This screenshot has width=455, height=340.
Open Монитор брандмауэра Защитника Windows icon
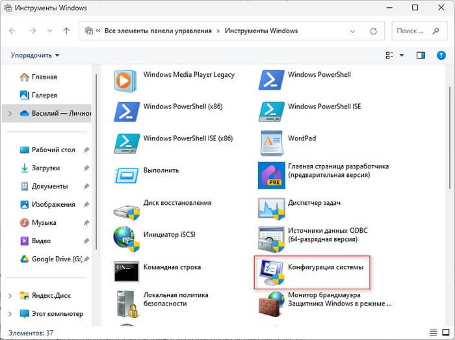(x=271, y=304)
